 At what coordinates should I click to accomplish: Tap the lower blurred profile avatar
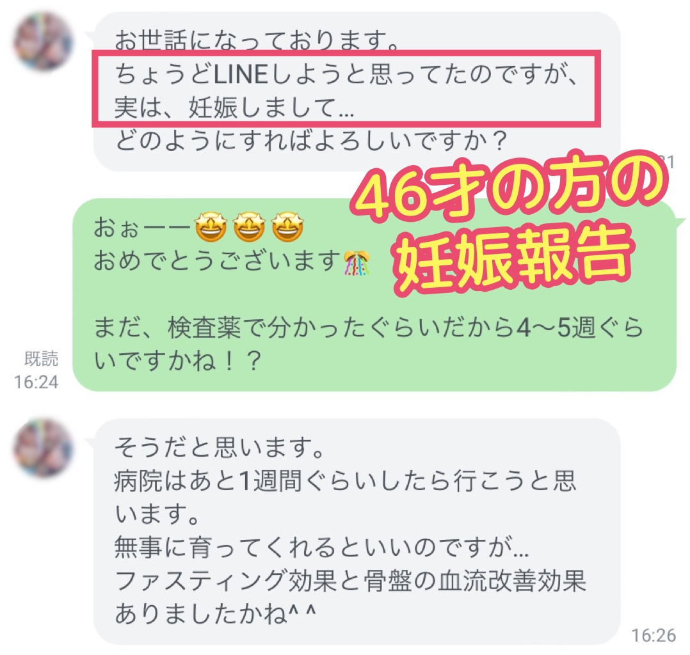point(43,448)
